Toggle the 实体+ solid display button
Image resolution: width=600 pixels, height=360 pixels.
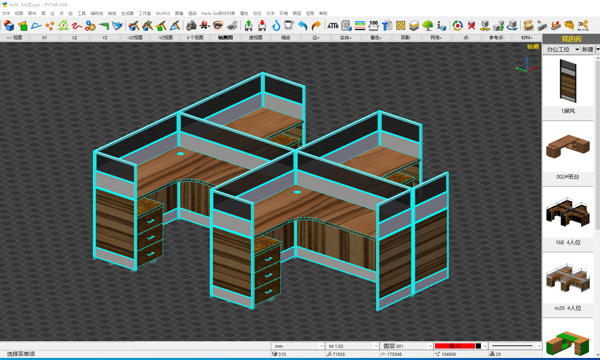[346, 38]
